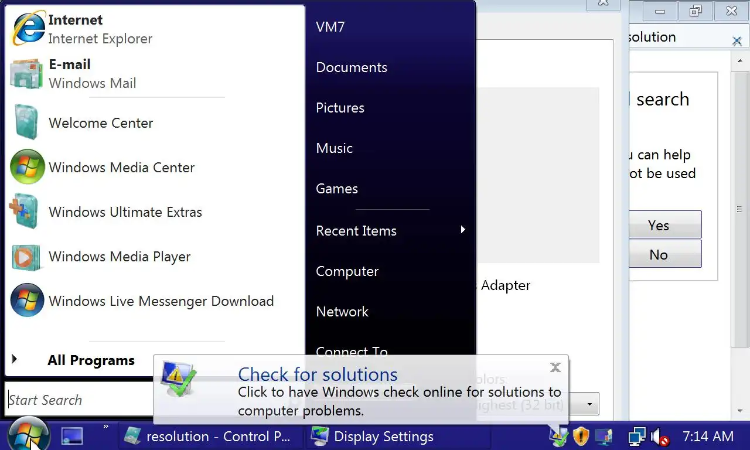The width and height of the screenshot is (750, 450).
Task: Open the VM7 user folder
Action: [330, 27]
